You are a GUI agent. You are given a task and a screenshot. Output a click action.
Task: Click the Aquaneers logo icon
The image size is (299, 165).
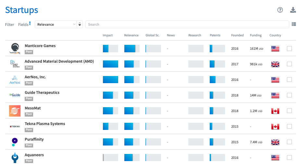tap(15, 158)
